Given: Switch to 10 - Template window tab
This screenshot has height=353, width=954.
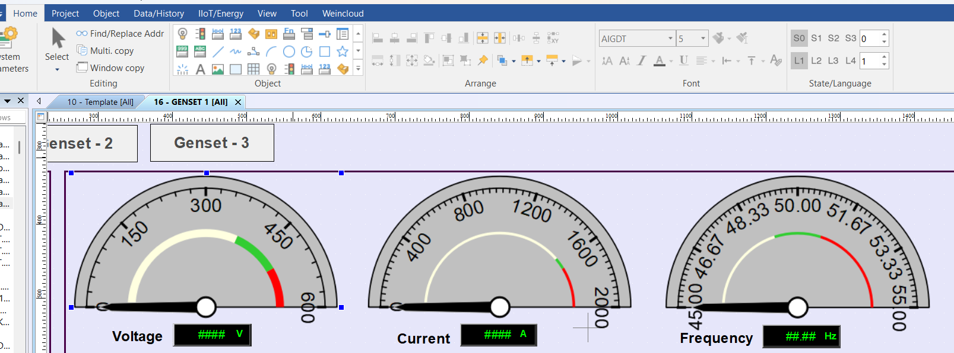Looking at the screenshot, I should pos(100,102).
